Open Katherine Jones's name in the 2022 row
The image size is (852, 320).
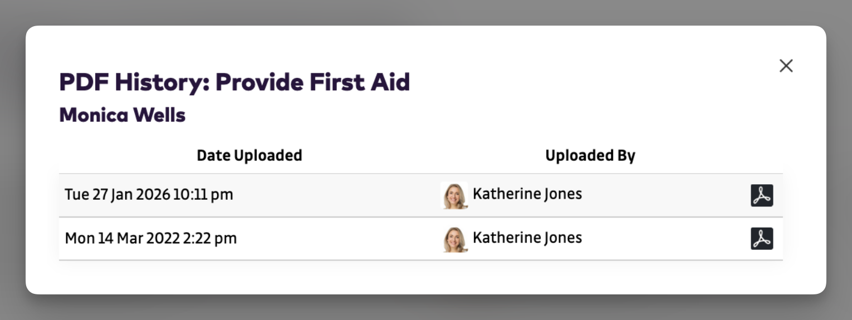pos(527,238)
